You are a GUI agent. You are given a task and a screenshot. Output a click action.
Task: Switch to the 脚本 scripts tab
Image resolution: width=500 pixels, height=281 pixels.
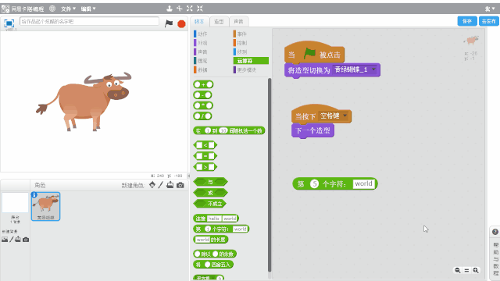[x=200, y=21]
